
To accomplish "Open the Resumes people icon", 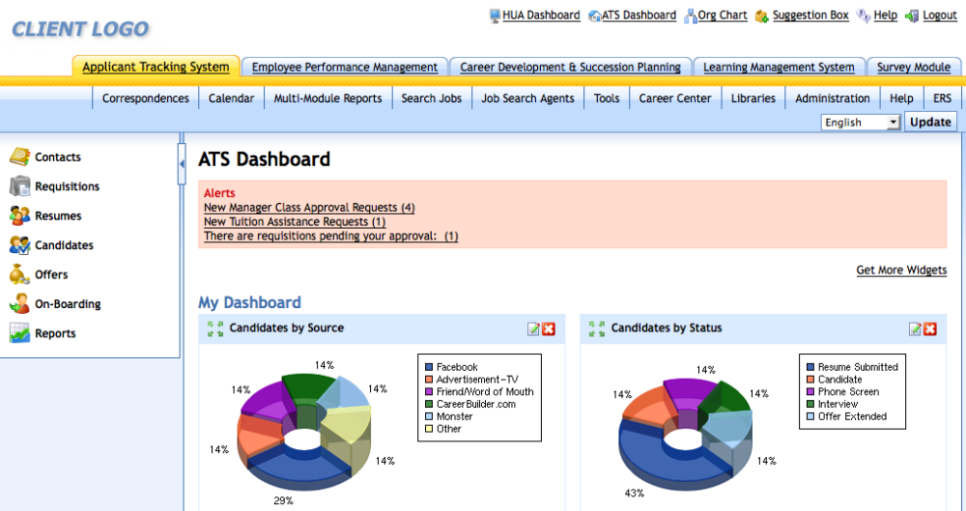I will pos(19,215).
